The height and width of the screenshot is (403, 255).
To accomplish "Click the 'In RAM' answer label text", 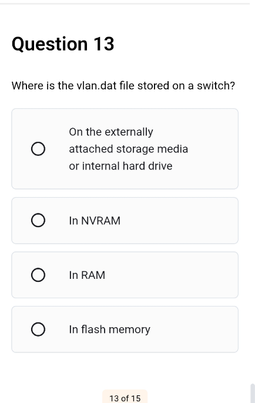I will click(87, 275).
